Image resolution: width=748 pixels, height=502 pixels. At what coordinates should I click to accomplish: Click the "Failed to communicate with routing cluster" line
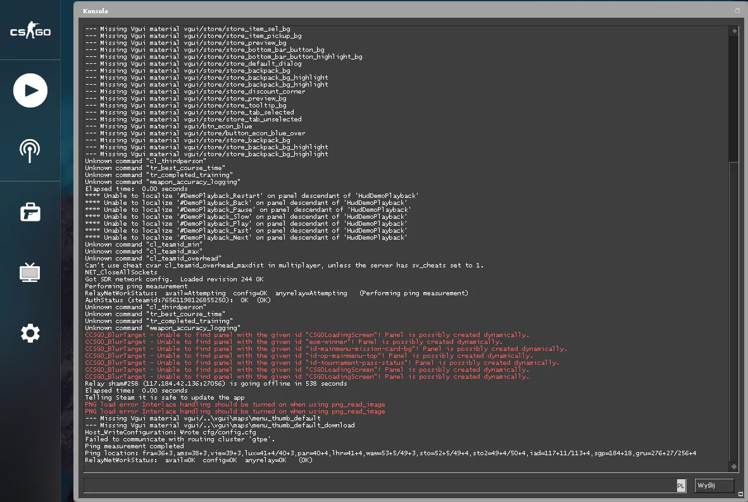[180, 439]
